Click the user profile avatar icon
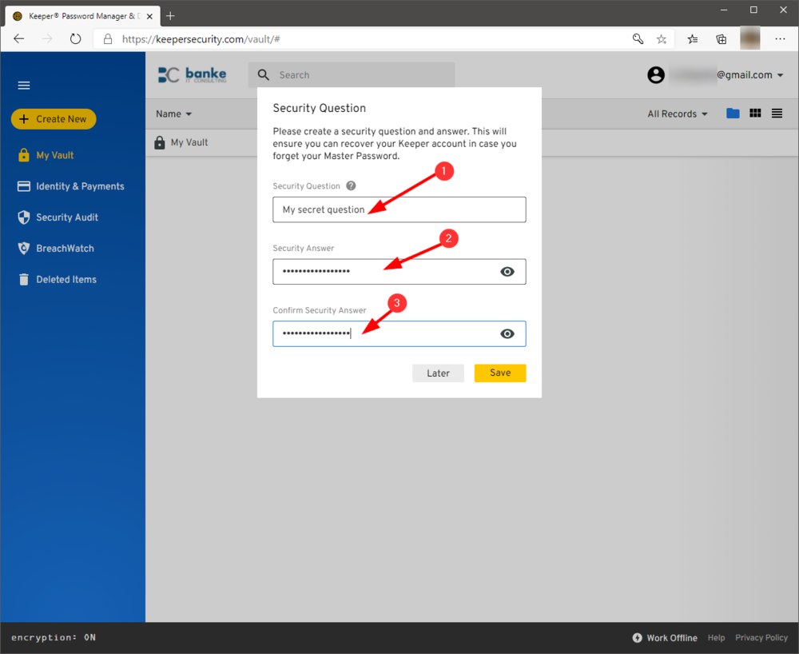Screen dimensions: 799x654 point(656,75)
